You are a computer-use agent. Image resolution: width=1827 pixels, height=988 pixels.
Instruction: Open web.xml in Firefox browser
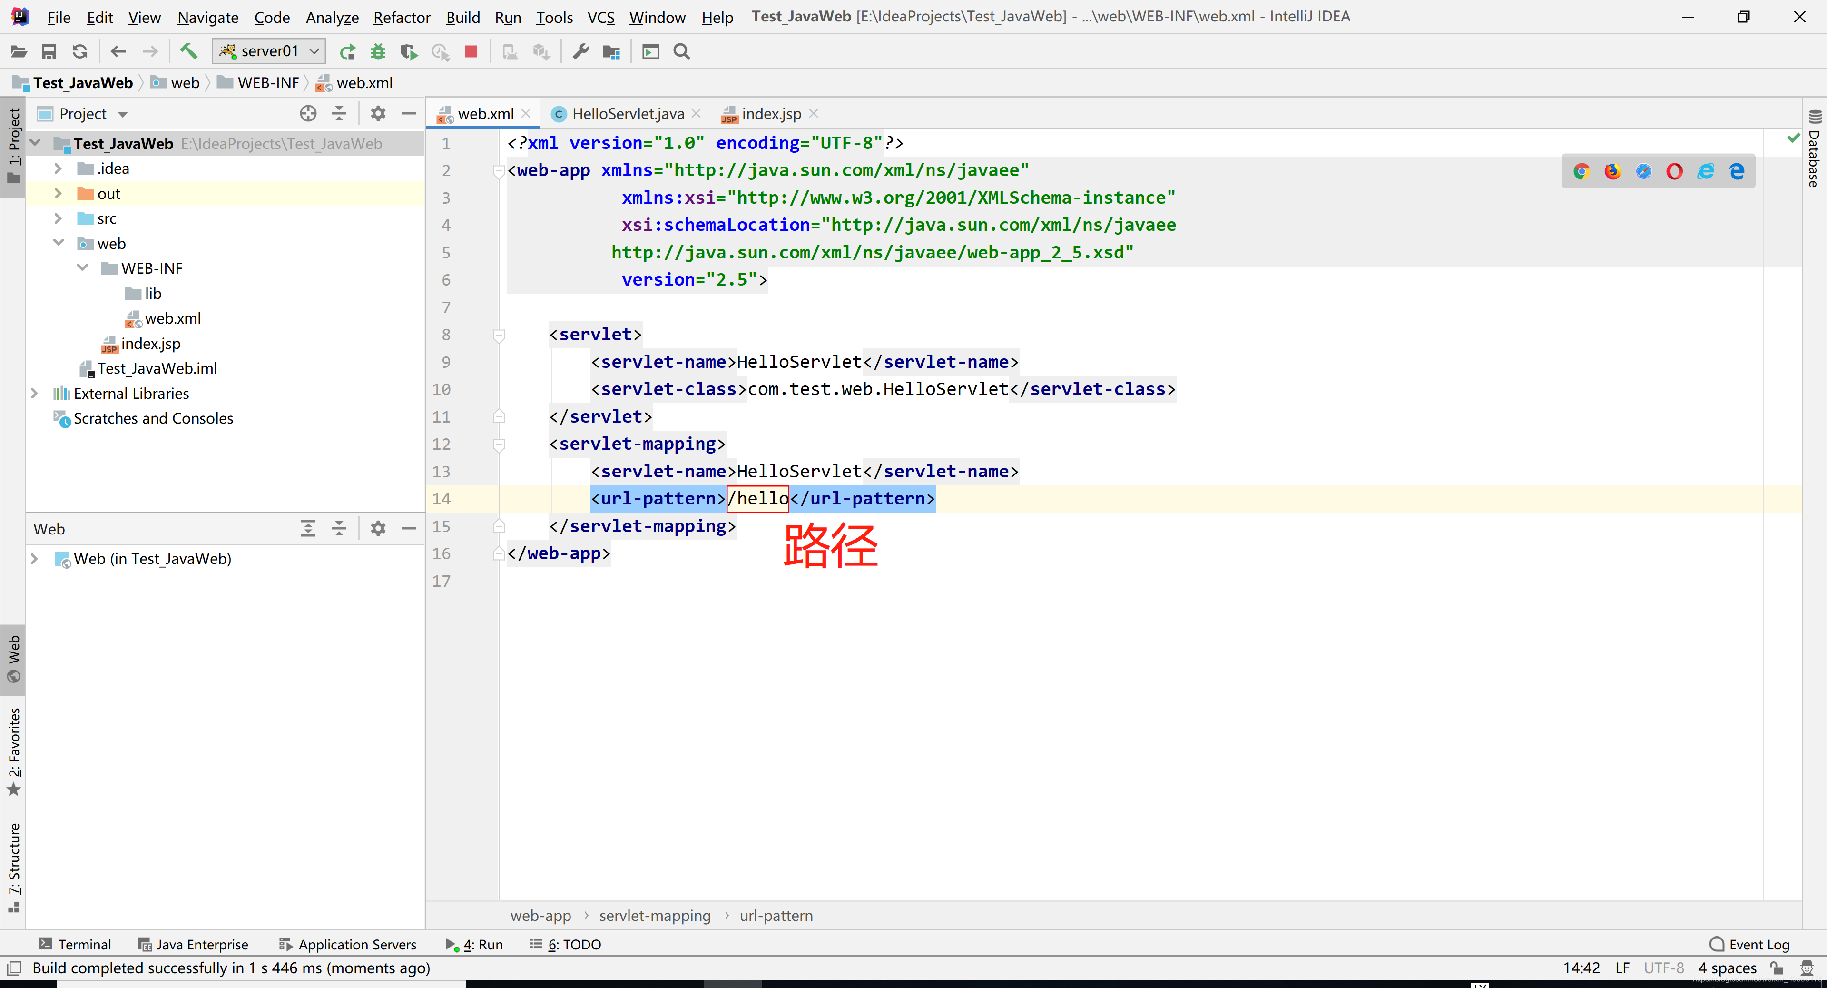pos(1613,171)
